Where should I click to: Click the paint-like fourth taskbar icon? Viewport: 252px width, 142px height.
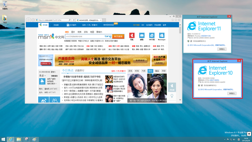point(34,139)
